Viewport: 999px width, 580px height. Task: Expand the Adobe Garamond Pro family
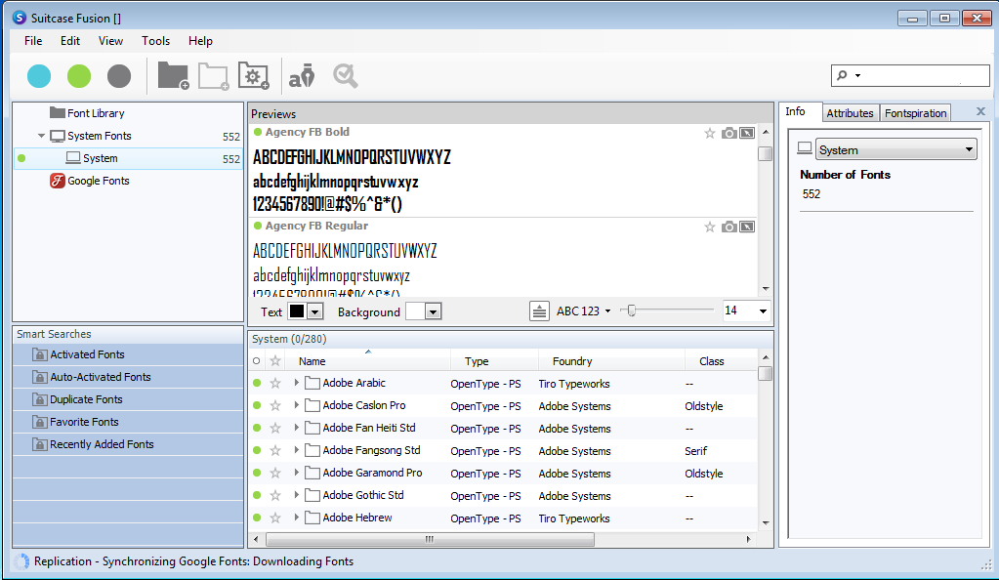(296, 473)
